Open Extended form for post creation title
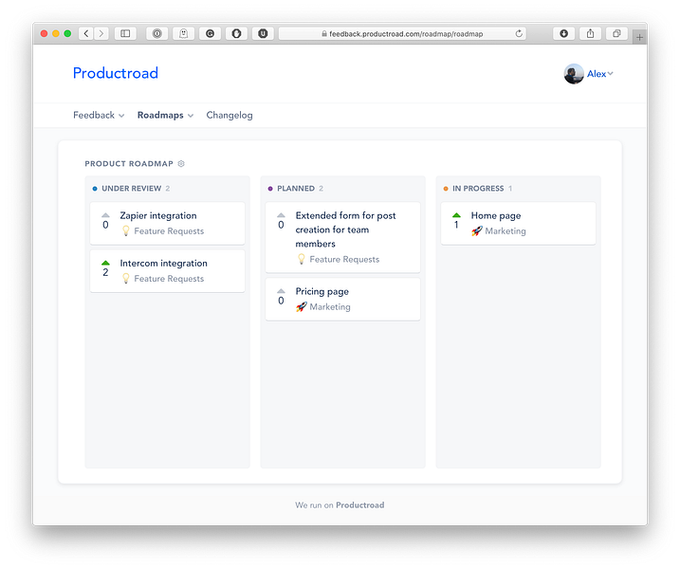 point(345,229)
